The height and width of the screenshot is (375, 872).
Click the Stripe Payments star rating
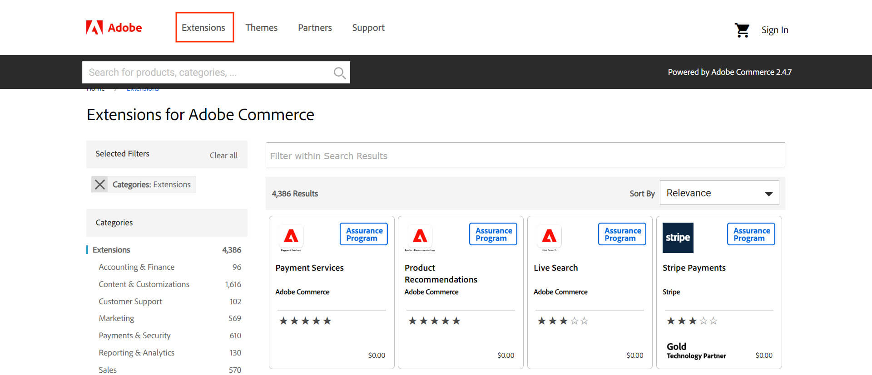(692, 321)
